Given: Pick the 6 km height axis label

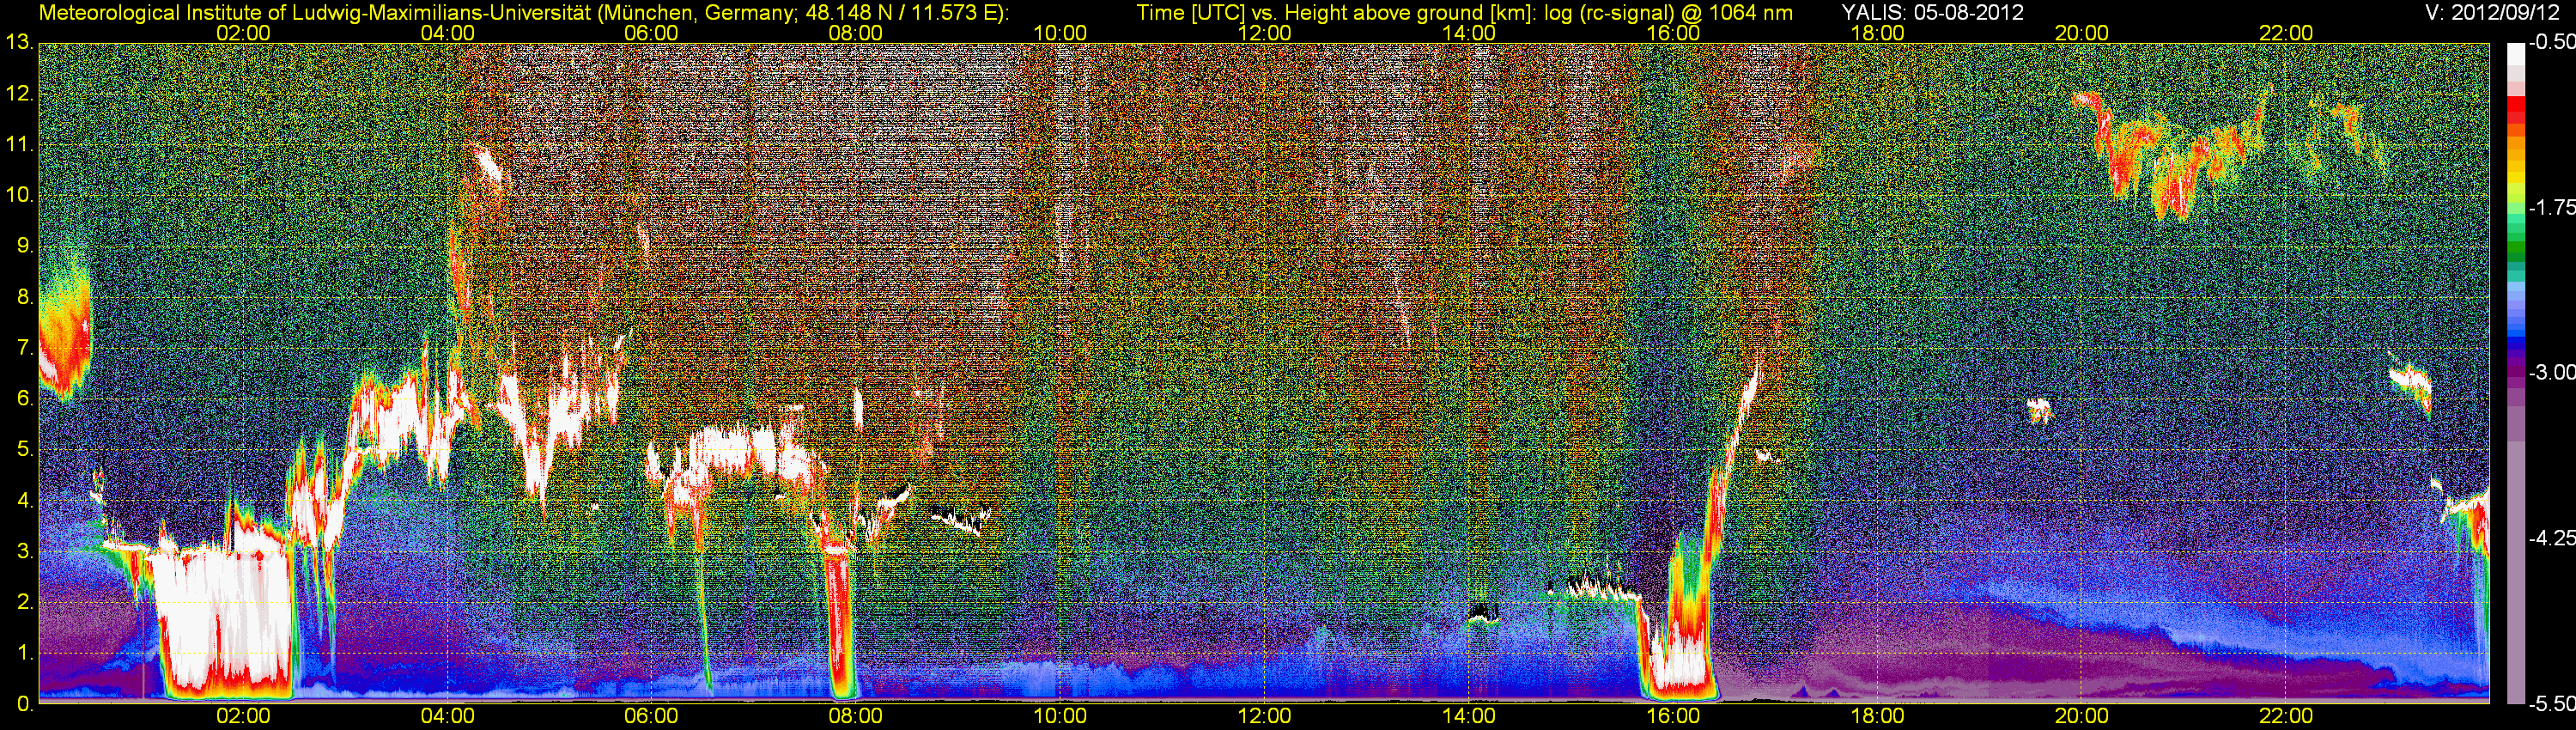Looking at the screenshot, I should click(x=24, y=399).
